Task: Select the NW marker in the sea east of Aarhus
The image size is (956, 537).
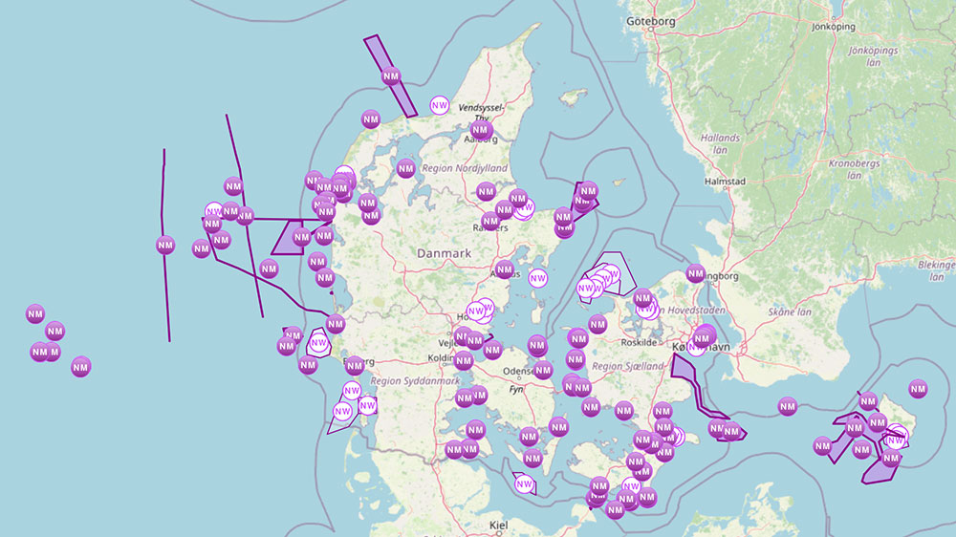Action: (538, 279)
